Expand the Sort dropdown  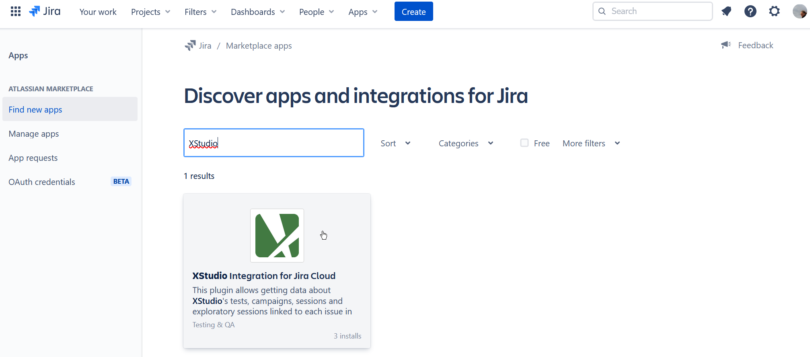396,144
